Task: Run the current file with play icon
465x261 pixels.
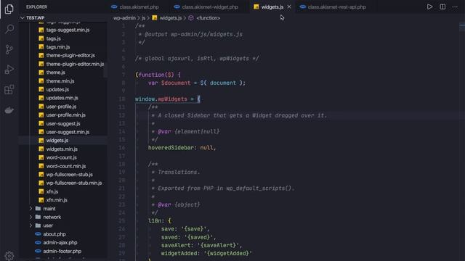Action: pyautogui.click(x=429, y=7)
